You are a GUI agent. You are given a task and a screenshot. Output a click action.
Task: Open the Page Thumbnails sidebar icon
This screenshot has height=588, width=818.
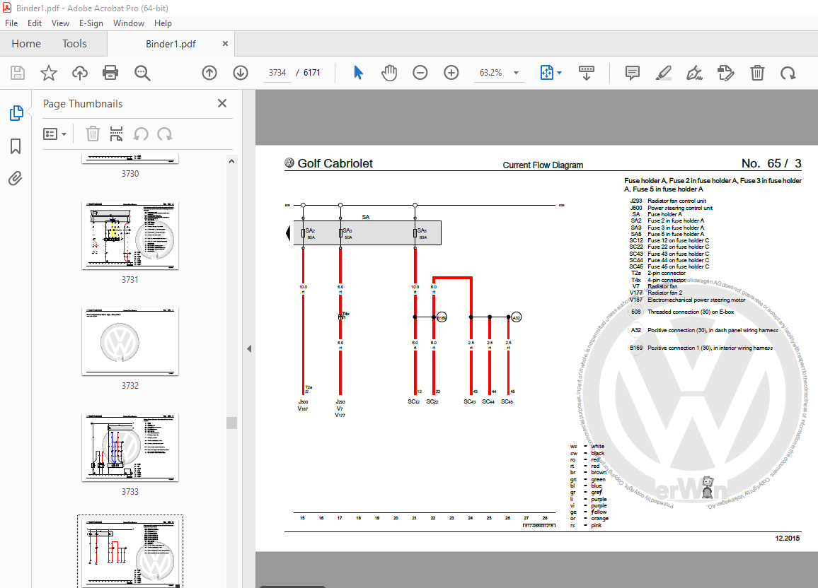click(16, 112)
